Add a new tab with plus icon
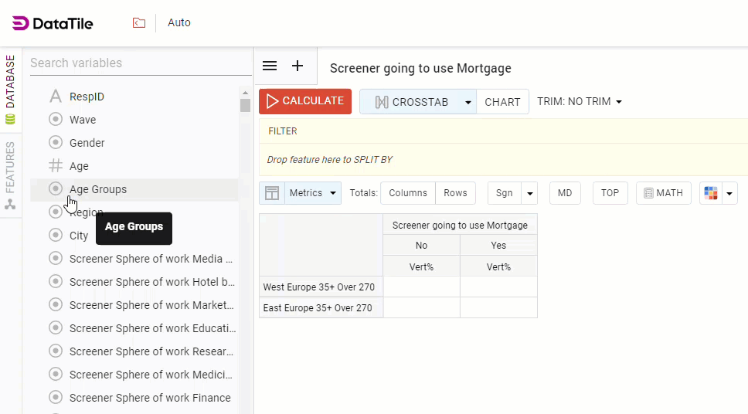 click(x=297, y=66)
